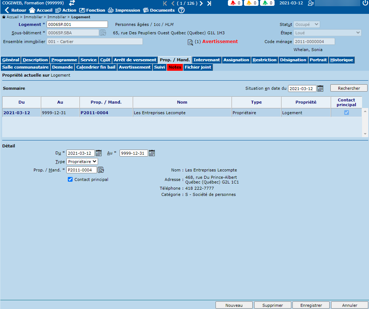369x309 pixels.
Task: Go to the last record arrow
Action: coord(209,3)
